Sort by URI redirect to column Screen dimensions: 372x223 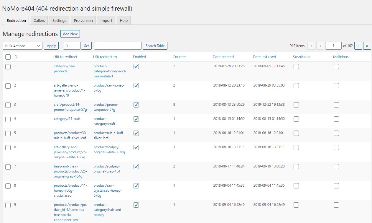pos(105,57)
